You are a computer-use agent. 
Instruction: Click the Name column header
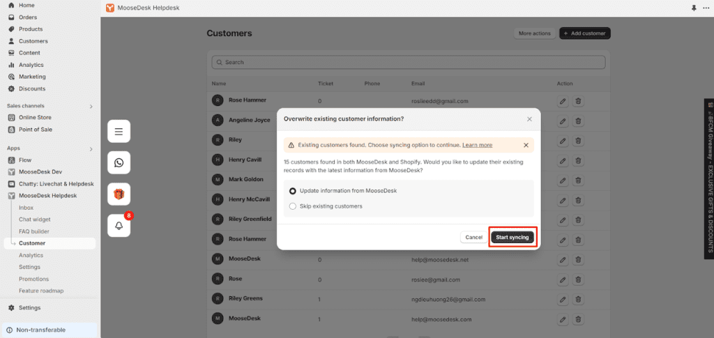(218, 84)
